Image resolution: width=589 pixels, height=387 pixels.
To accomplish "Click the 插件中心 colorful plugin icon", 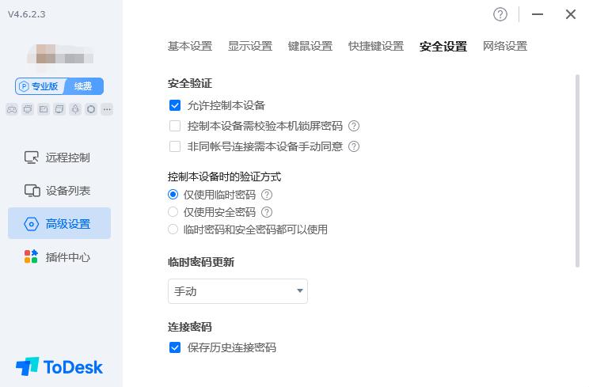I will coord(31,256).
